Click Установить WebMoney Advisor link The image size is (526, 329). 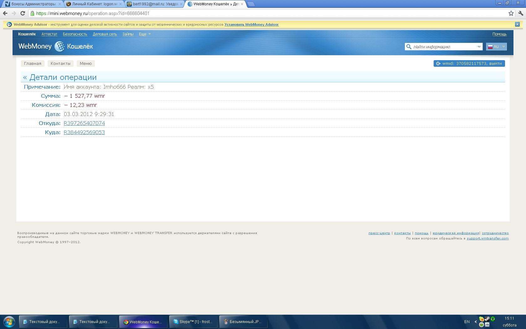click(x=251, y=24)
